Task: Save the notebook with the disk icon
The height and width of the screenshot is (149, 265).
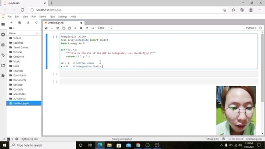Action: pos(46,28)
